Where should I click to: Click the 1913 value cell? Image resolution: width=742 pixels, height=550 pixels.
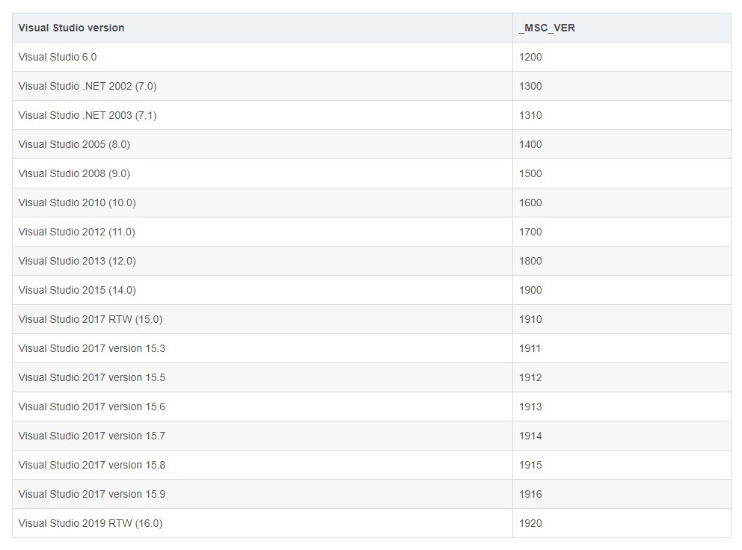530,407
